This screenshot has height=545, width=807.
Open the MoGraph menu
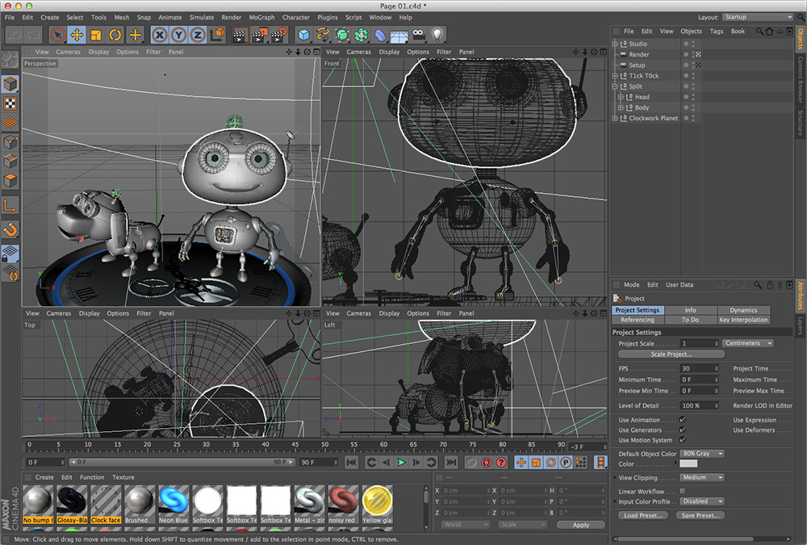(262, 17)
